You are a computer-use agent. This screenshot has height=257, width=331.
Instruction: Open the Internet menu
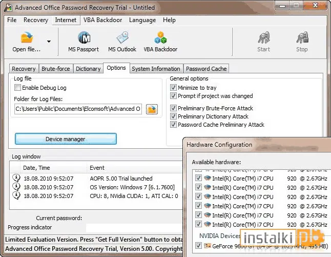[66, 20]
